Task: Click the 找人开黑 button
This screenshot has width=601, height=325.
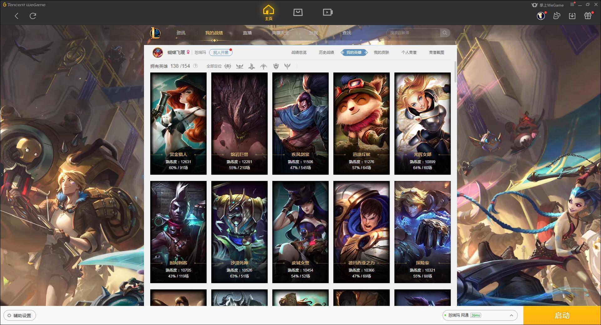Action: pos(221,52)
